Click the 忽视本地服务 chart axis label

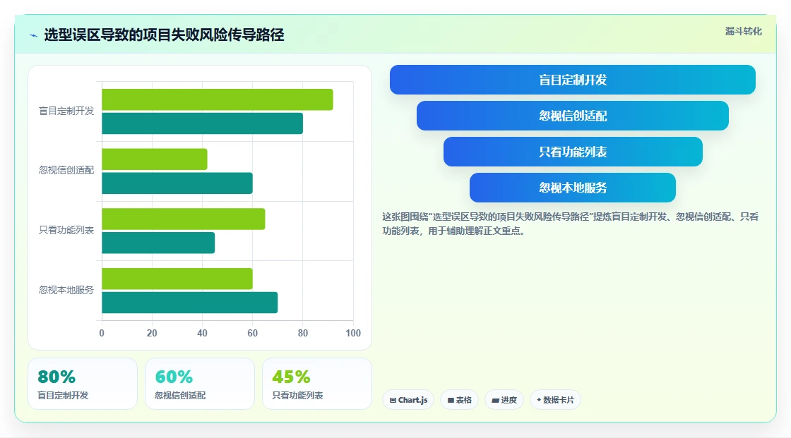tap(66, 291)
